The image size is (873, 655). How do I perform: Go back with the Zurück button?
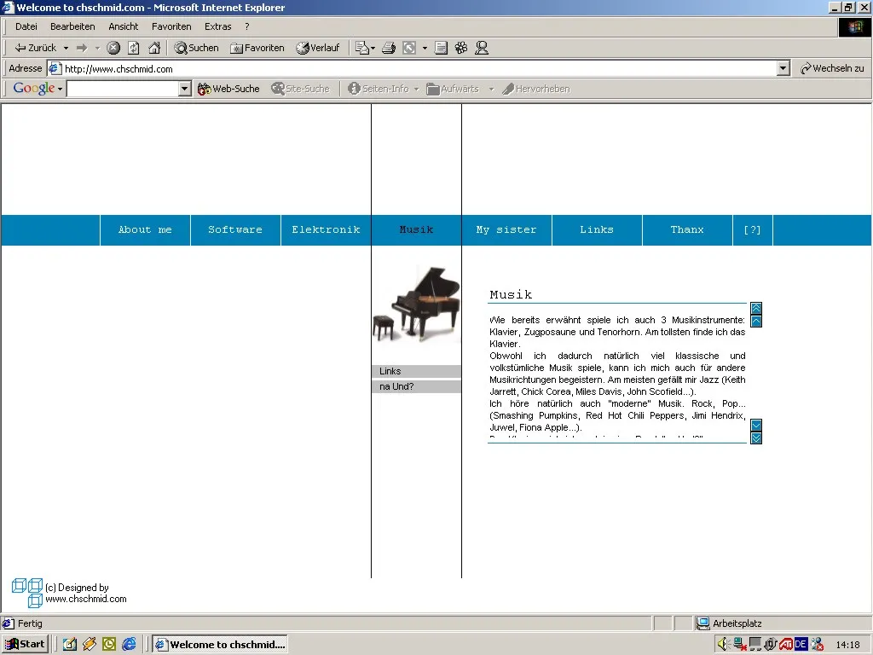[36, 48]
